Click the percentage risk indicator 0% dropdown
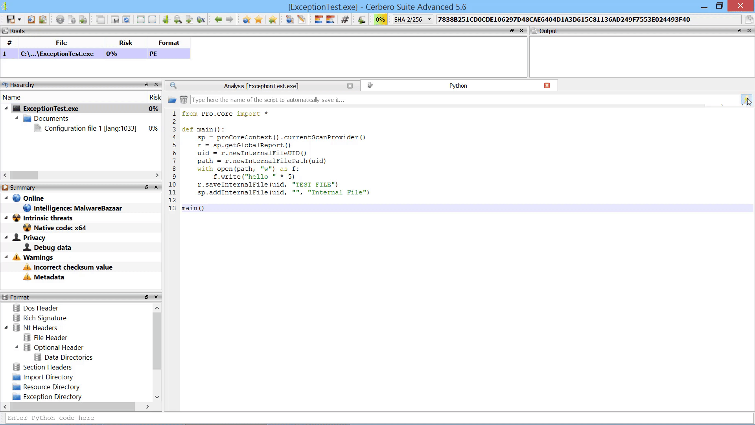755x425 pixels. [381, 19]
